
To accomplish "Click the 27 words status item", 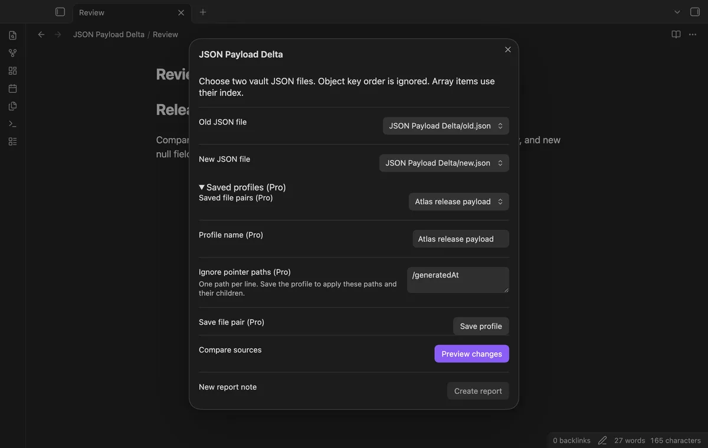I will click(x=630, y=440).
